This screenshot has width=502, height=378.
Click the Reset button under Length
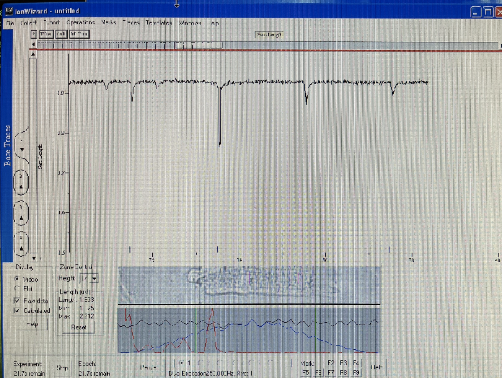[x=78, y=327]
